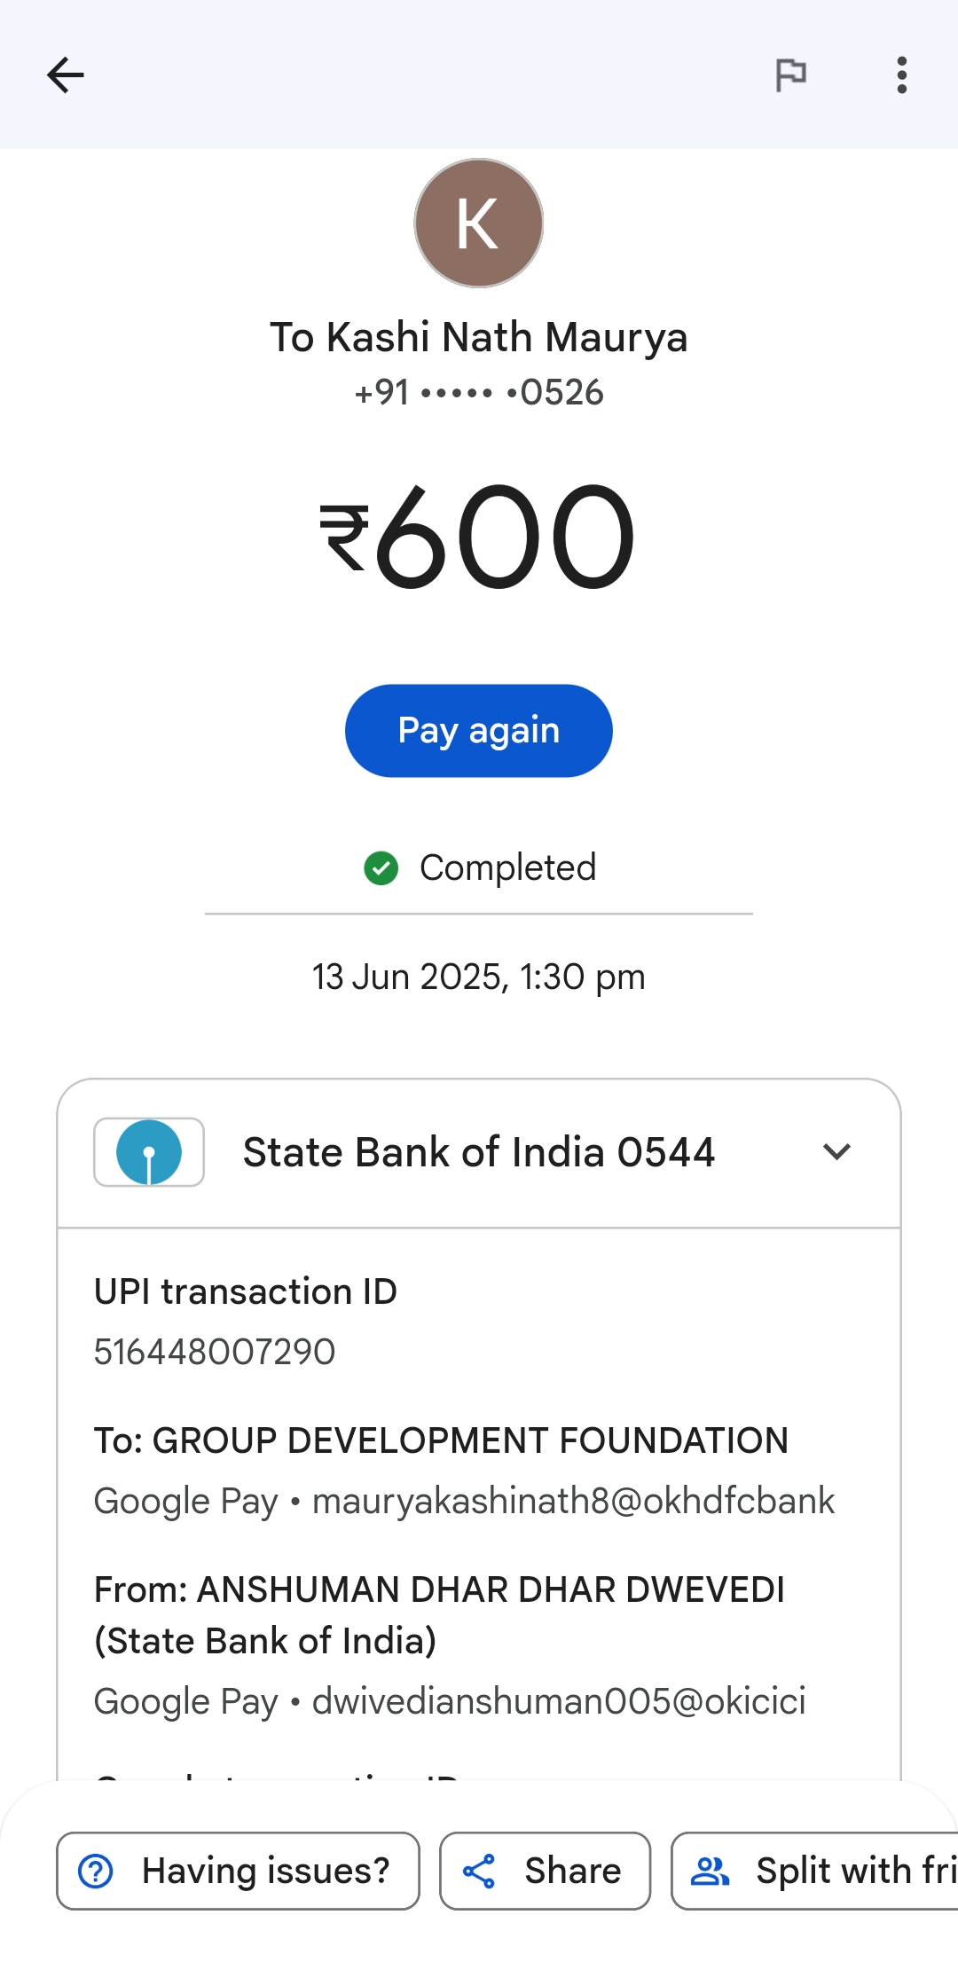Tap the State Bank of India 0544 row
This screenshot has height=1962, width=958.
(479, 1152)
